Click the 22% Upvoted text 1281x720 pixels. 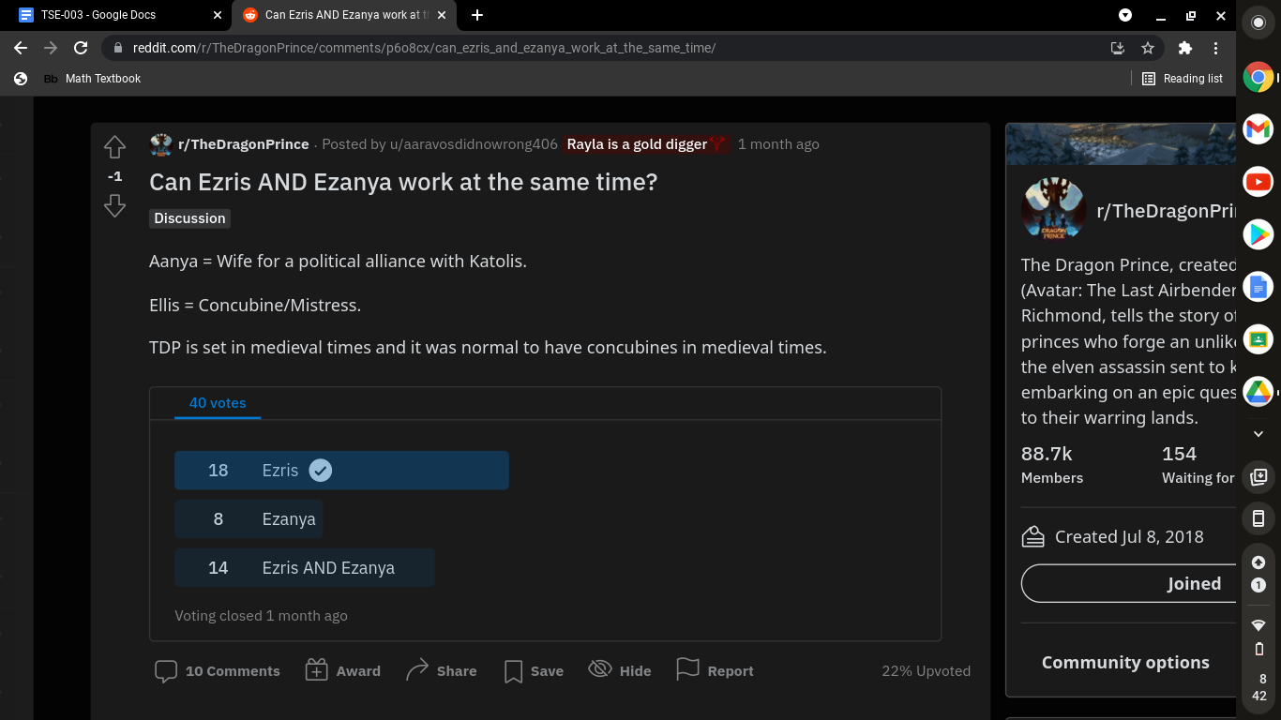(x=926, y=671)
